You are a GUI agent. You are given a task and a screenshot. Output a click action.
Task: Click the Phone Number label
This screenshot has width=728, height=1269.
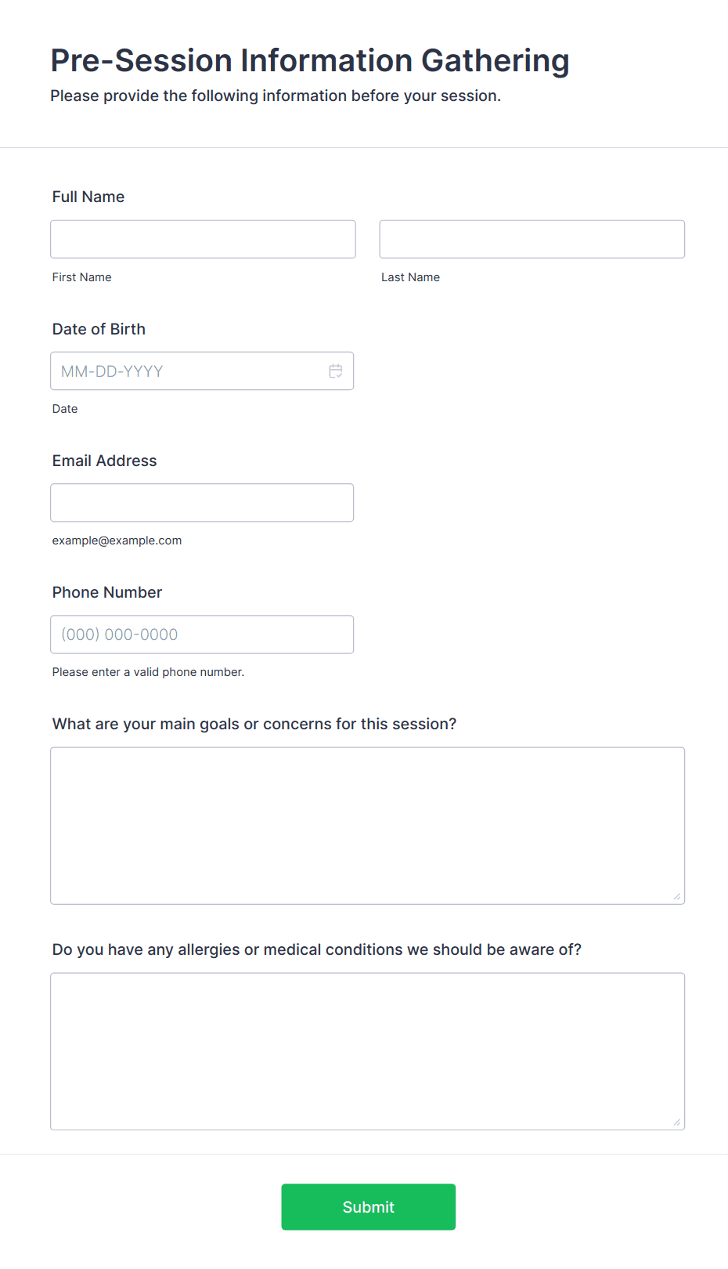107,592
